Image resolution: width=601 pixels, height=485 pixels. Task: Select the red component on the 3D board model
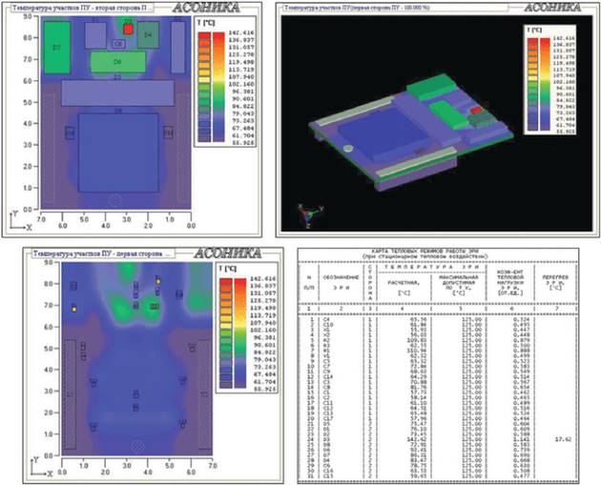pos(474,111)
